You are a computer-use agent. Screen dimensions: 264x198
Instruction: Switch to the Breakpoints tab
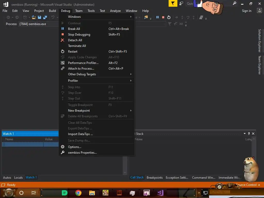coord(155,177)
